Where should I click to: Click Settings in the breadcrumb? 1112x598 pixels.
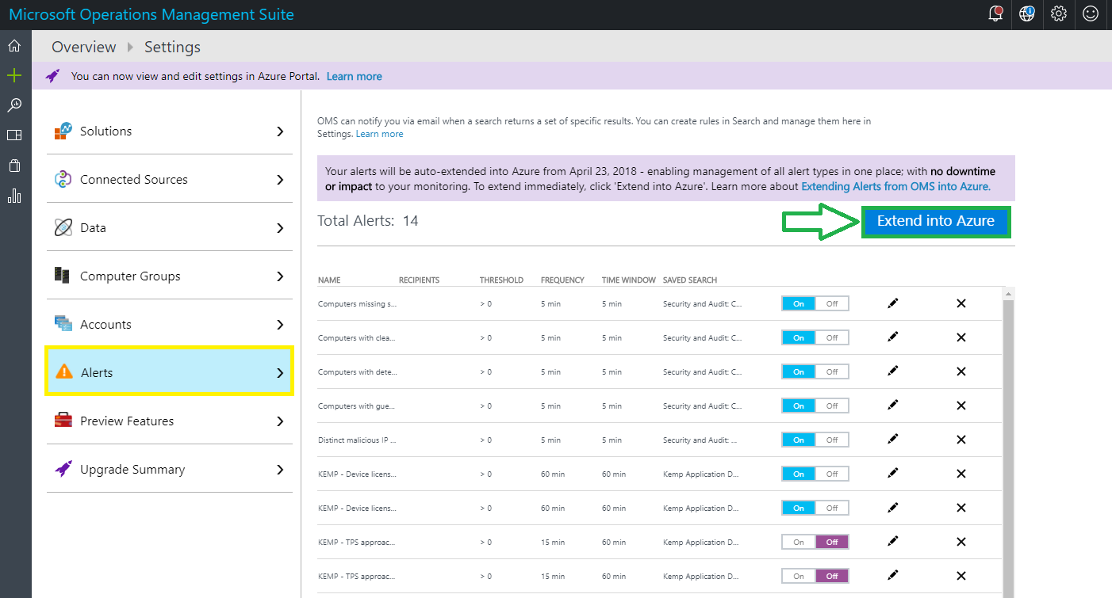coord(172,47)
